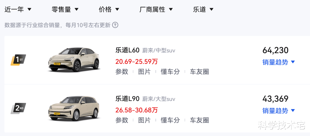This screenshot has width=310, height=136.
Task: Click the help question mark icon
Action: pyautogui.click(x=115, y=25)
